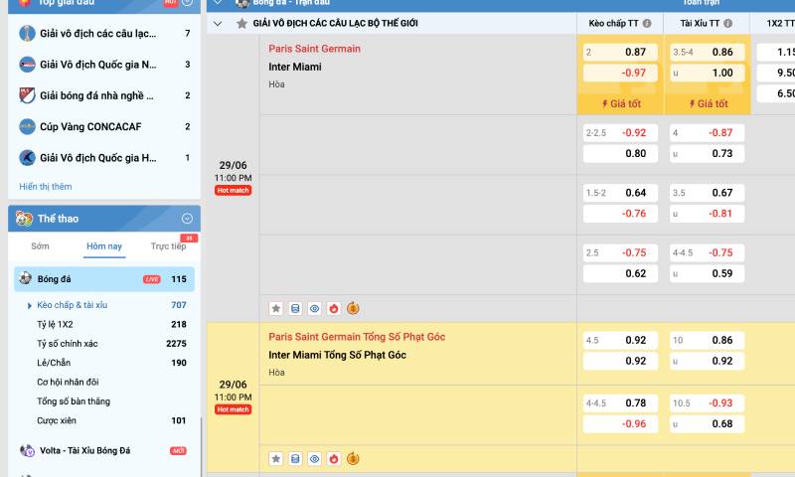Click the Hiển thị thêm link
Image resolution: width=795 pixels, height=477 pixels.
tap(46, 187)
